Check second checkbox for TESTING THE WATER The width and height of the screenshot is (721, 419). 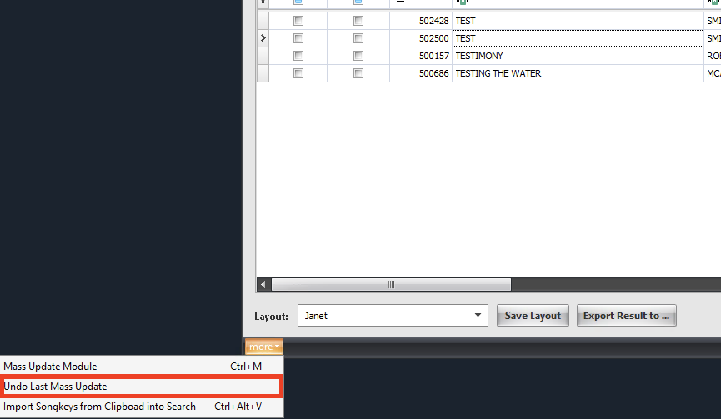[x=358, y=73]
